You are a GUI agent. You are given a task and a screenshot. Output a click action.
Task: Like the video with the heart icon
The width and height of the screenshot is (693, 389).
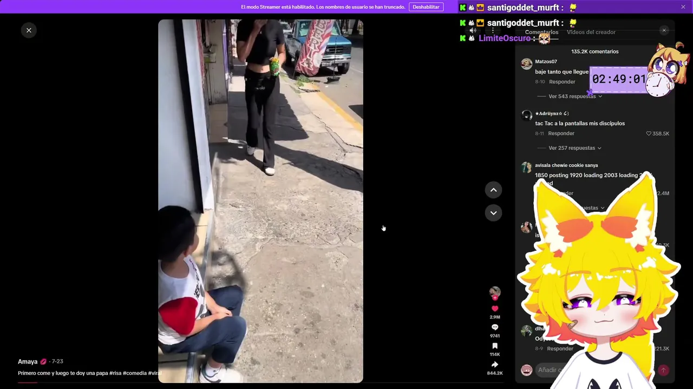point(495,308)
